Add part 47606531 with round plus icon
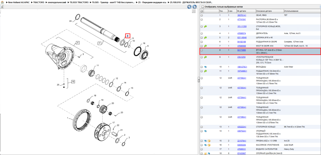The width and height of the screenshot is (321, 155). click(x=202, y=149)
